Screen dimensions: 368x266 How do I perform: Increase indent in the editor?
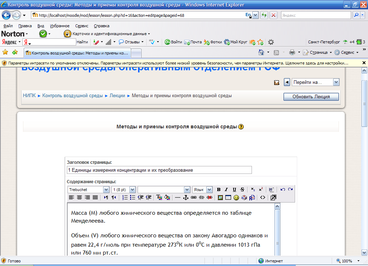(x=148, y=198)
